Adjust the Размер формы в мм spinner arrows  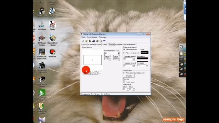pyautogui.click(x=119, y=53)
